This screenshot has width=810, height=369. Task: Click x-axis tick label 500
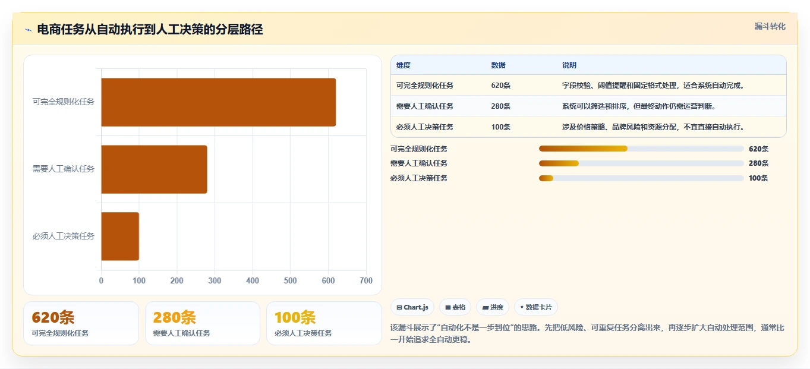click(x=291, y=280)
